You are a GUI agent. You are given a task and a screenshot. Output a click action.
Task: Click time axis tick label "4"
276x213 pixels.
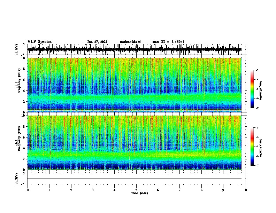click(x=115, y=190)
